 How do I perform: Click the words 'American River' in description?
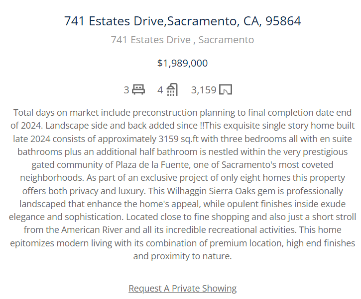92,229
